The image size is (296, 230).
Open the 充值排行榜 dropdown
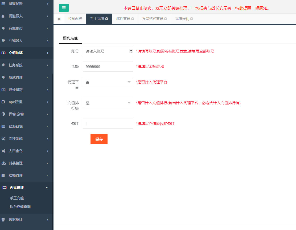[x=108, y=103]
